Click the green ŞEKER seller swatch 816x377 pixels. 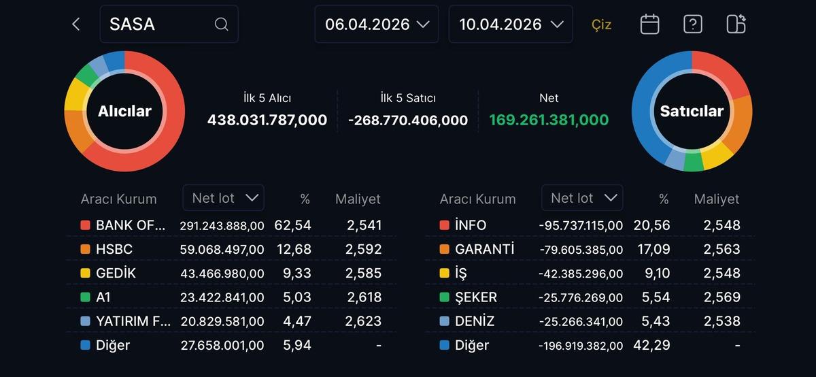(444, 297)
